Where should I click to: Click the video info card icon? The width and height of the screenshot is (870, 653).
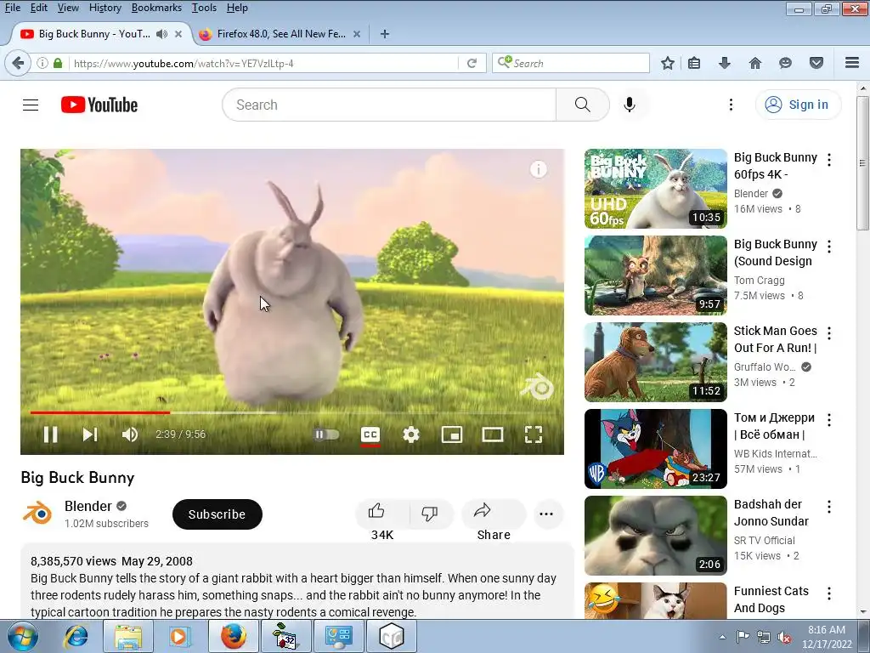click(538, 169)
